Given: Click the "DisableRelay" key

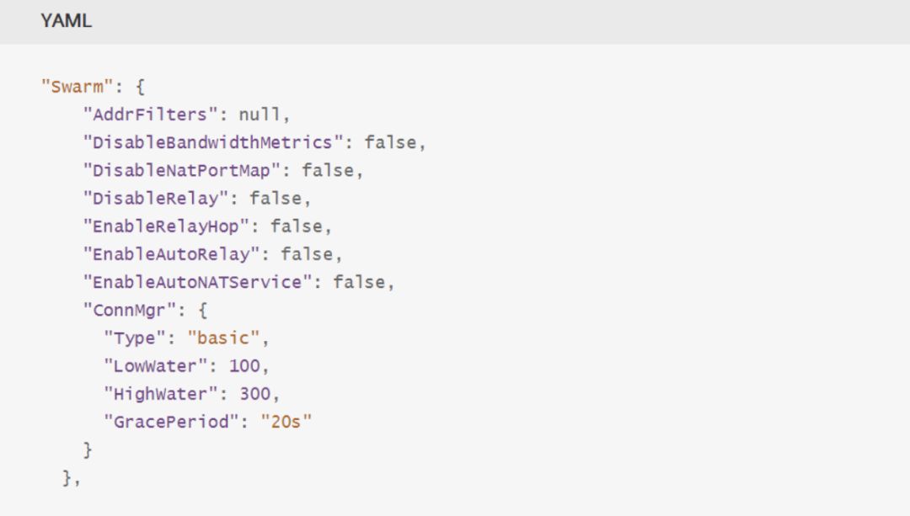Looking at the screenshot, I should pyautogui.click(x=156, y=199).
